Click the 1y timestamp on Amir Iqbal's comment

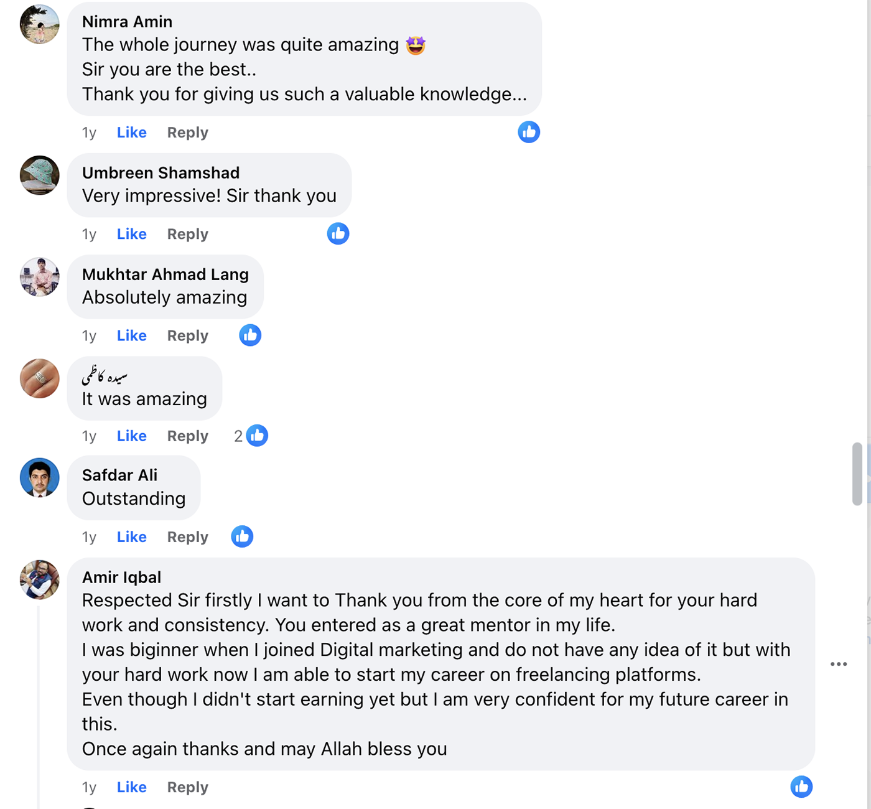click(x=89, y=787)
